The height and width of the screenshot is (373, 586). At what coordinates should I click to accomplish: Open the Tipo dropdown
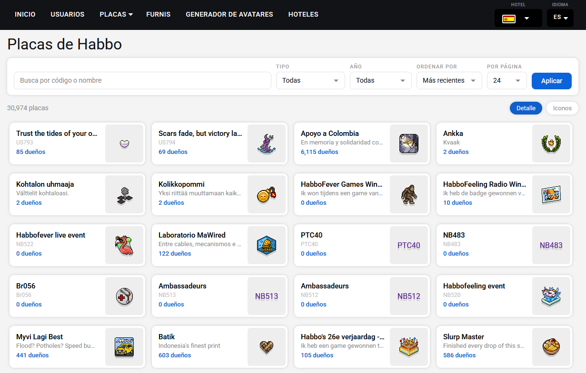[310, 80]
